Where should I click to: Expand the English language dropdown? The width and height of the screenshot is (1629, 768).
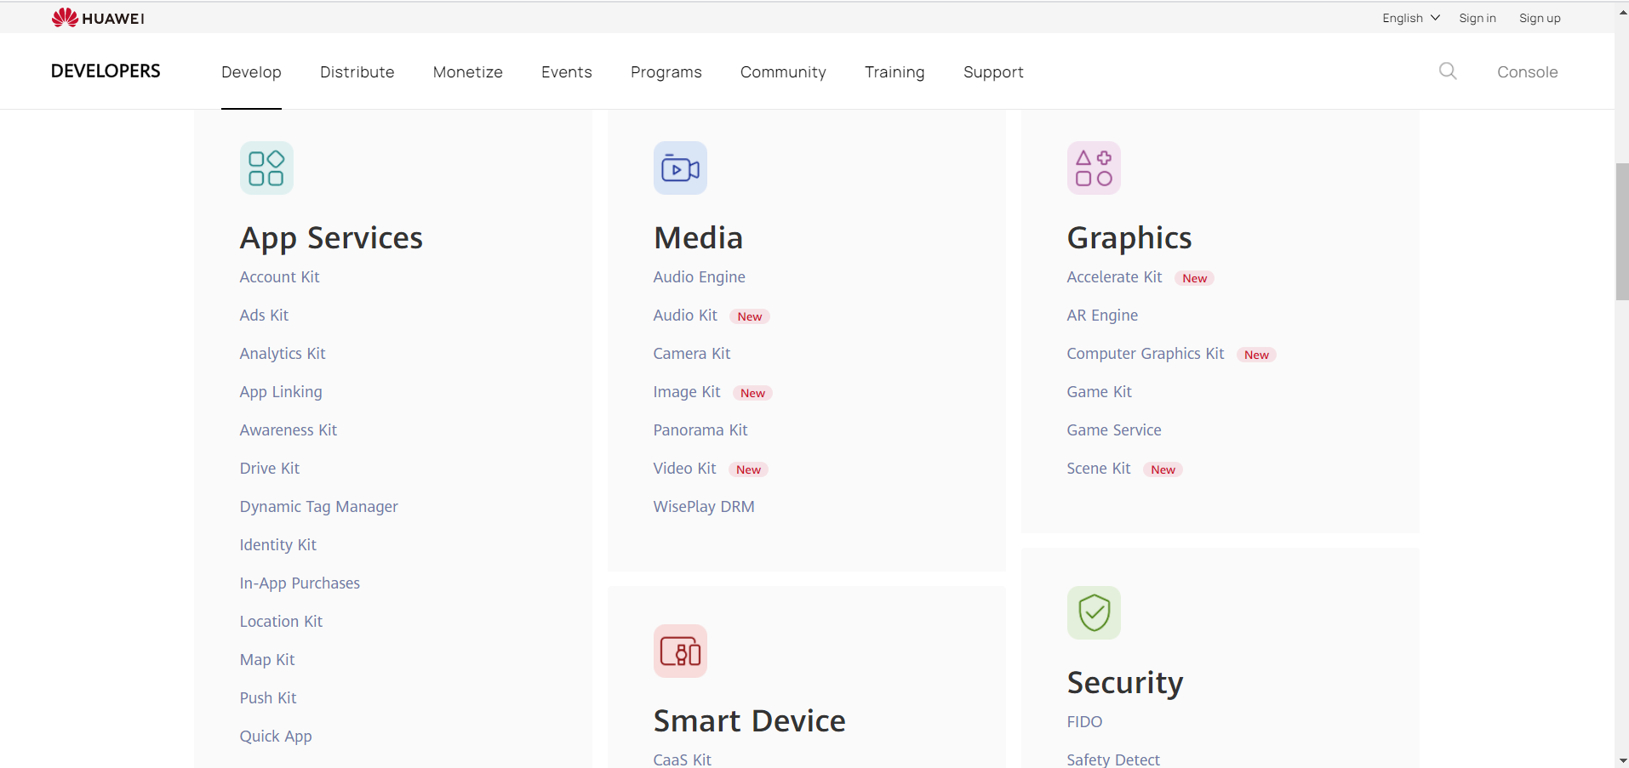(x=1410, y=18)
